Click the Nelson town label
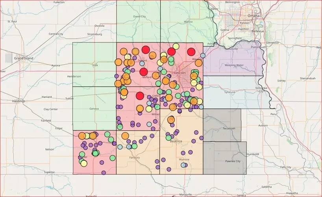Image resolution: width=322 pixels, height=197 pixels. (x=50, y=149)
